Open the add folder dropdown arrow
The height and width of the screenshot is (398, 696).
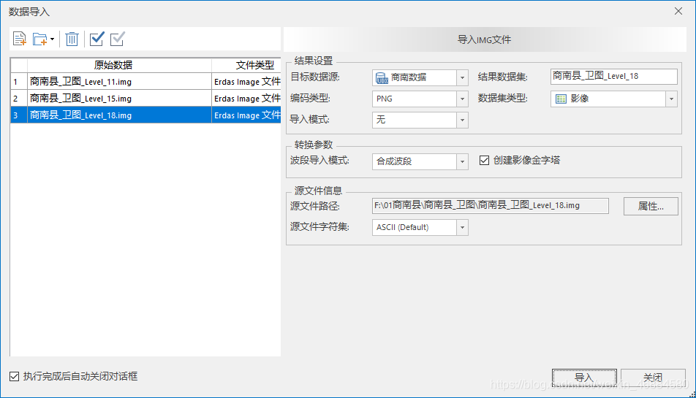[52, 39]
